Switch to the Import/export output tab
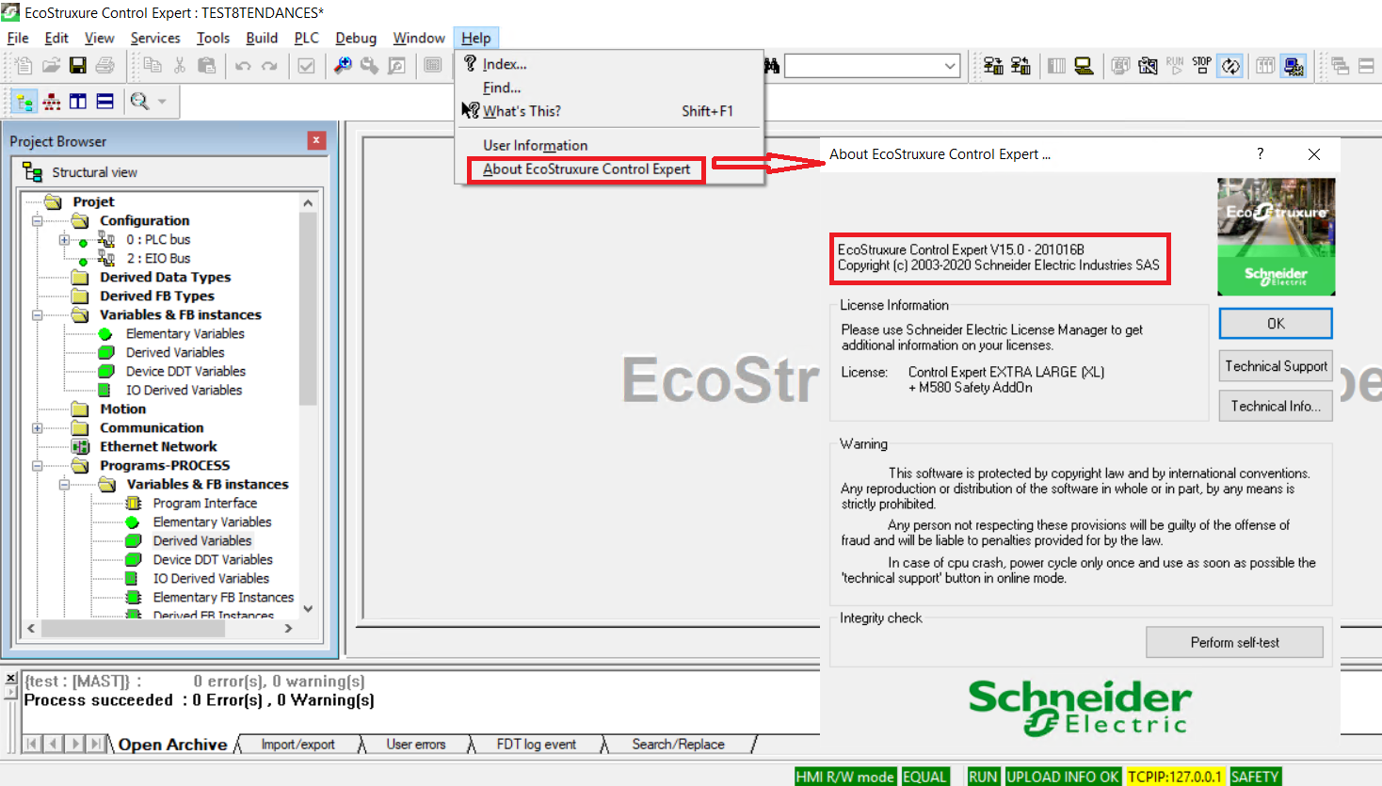Image resolution: width=1382 pixels, height=786 pixels. [x=297, y=745]
